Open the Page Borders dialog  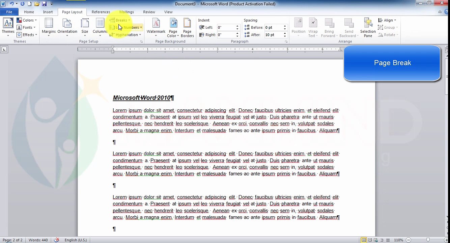[187, 27]
